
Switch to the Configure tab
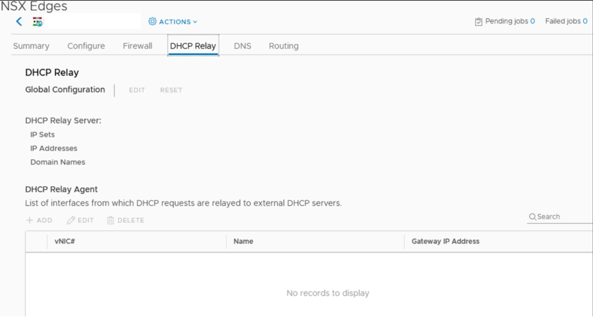point(86,46)
